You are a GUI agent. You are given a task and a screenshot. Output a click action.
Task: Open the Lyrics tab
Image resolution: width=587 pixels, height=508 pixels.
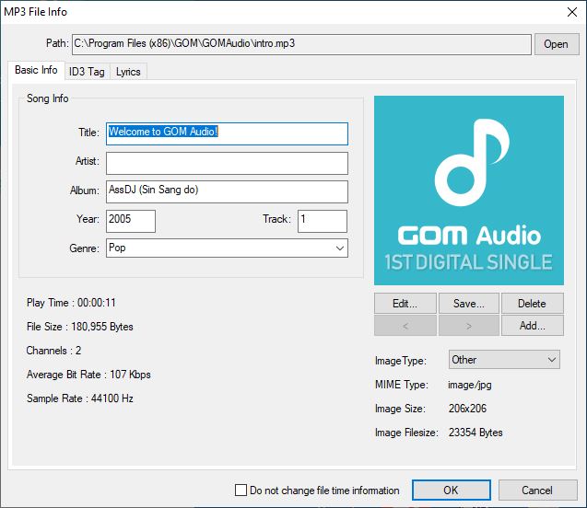(128, 72)
